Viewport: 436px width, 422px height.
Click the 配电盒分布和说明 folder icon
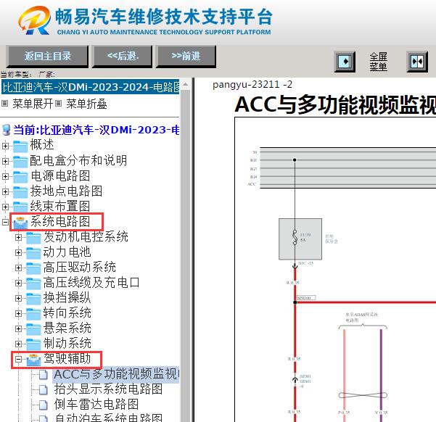[x=20, y=162]
